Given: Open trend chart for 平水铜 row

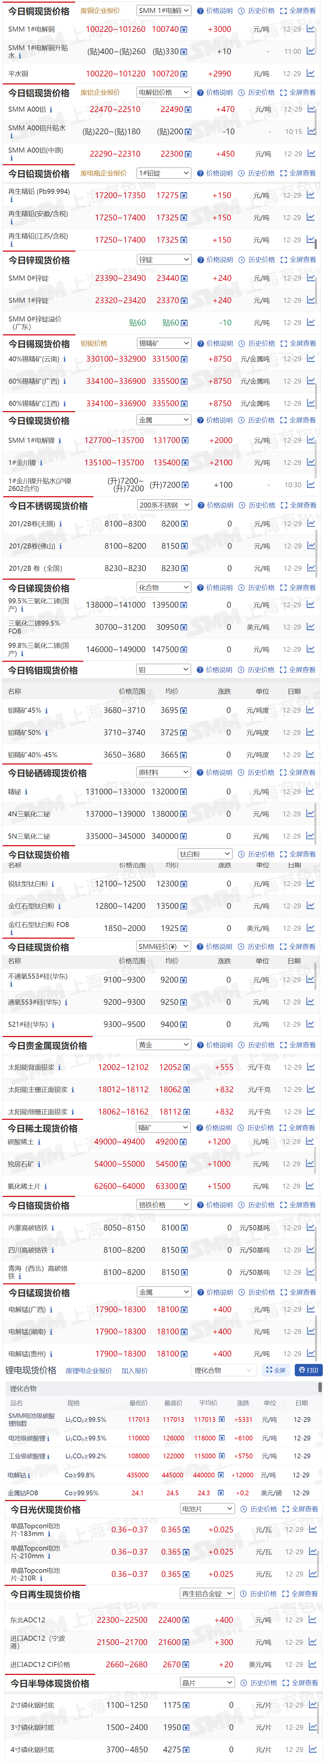Looking at the screenshot, I should 311,73.
